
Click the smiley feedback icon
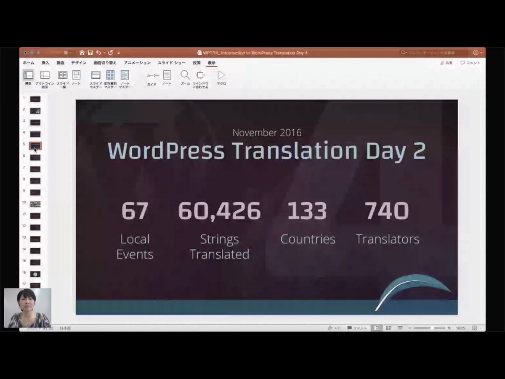click(476, 53)
